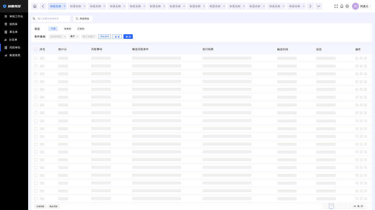Change the 50 条/页 page size
The image size is (375, 210).
(x=359, y=206)
